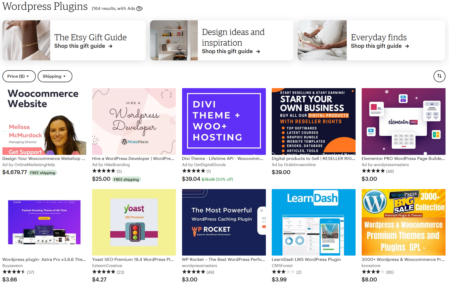The width and height of the screenshot is (449, 286).
Task: Open Design ideas and inspiration guide
Action: click(222, 40)
